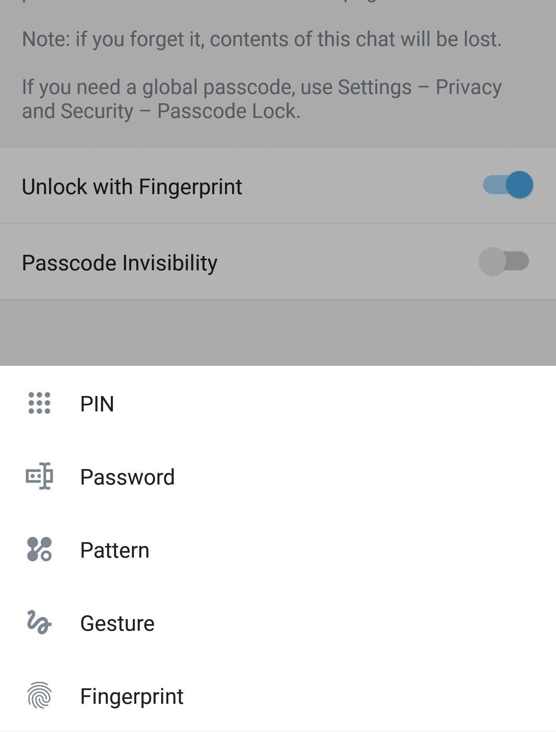Select the Password option label

click(x=127, y=477)
